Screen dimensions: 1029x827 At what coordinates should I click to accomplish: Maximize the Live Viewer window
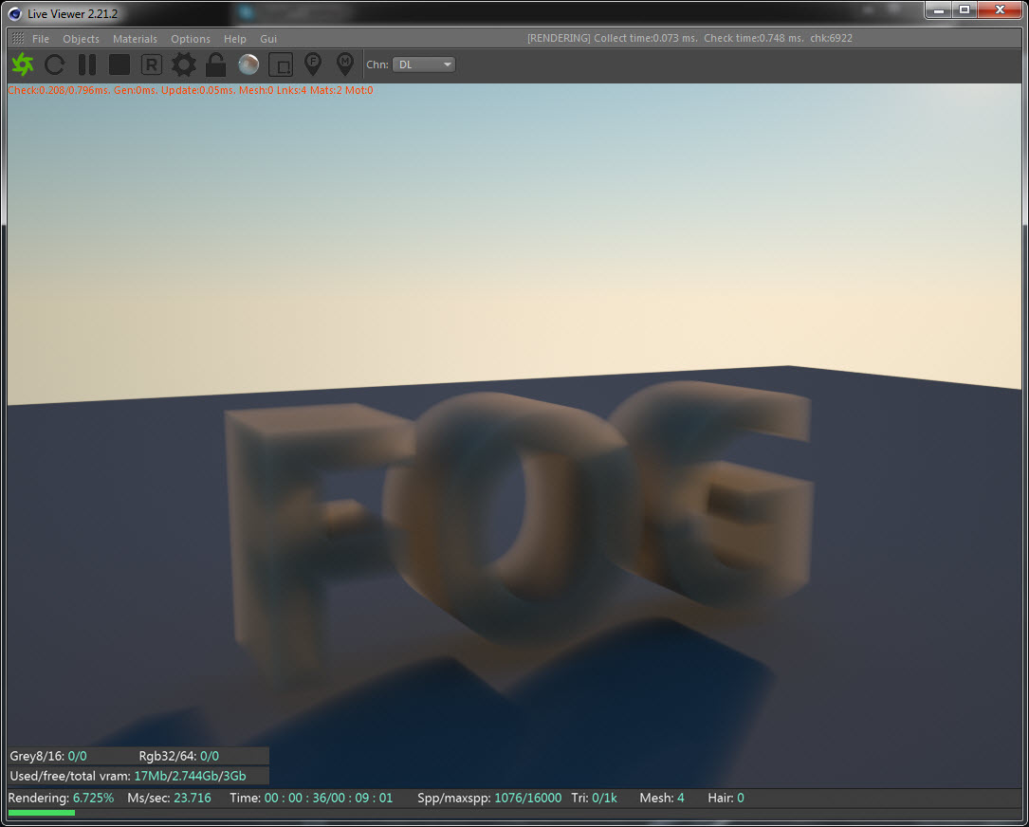tap(964, 9)
